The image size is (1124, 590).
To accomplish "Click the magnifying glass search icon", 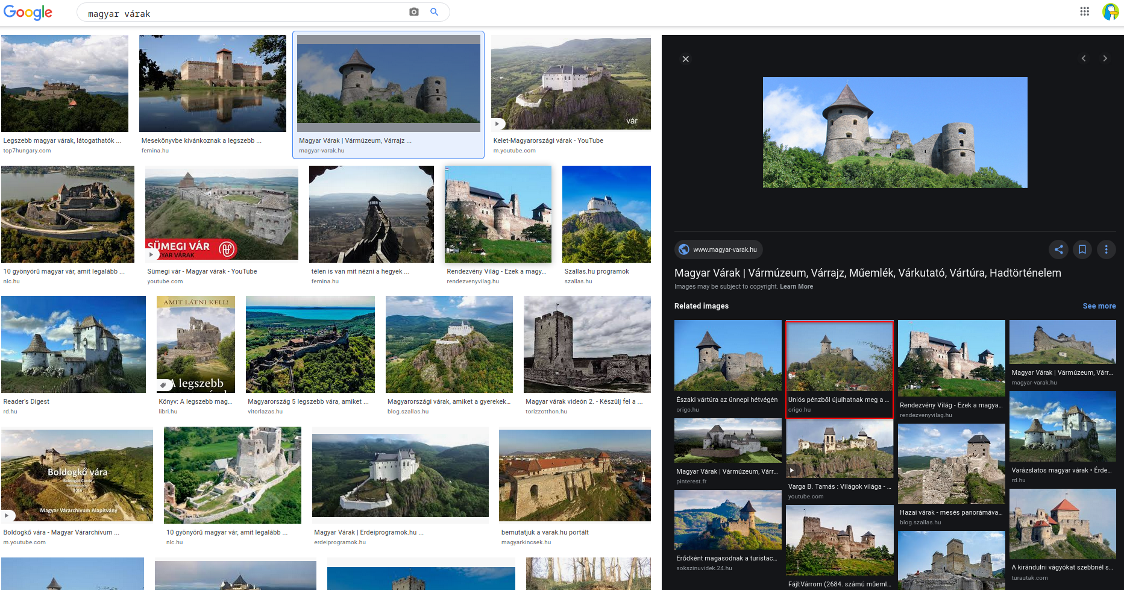I will pos(434,12).
